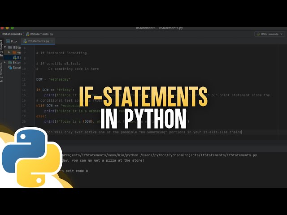Image resolution: width=287 pixels, height=215 pixels.
Task: Click the 'exit code 0' output line
Action: (x=75, y=171)
